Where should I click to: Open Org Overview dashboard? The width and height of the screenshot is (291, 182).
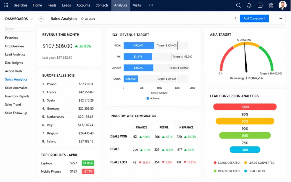[x=14, y=46]
